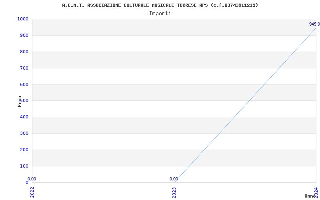Click the 1000 y-axis tick label
The image size is (320, 200).
pyautogui.click(x=23, y=19)
